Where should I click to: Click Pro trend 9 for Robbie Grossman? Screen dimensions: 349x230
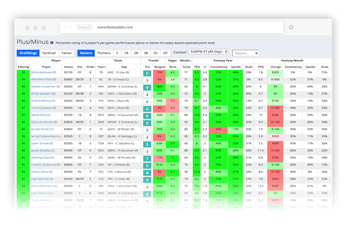point(147,88)
